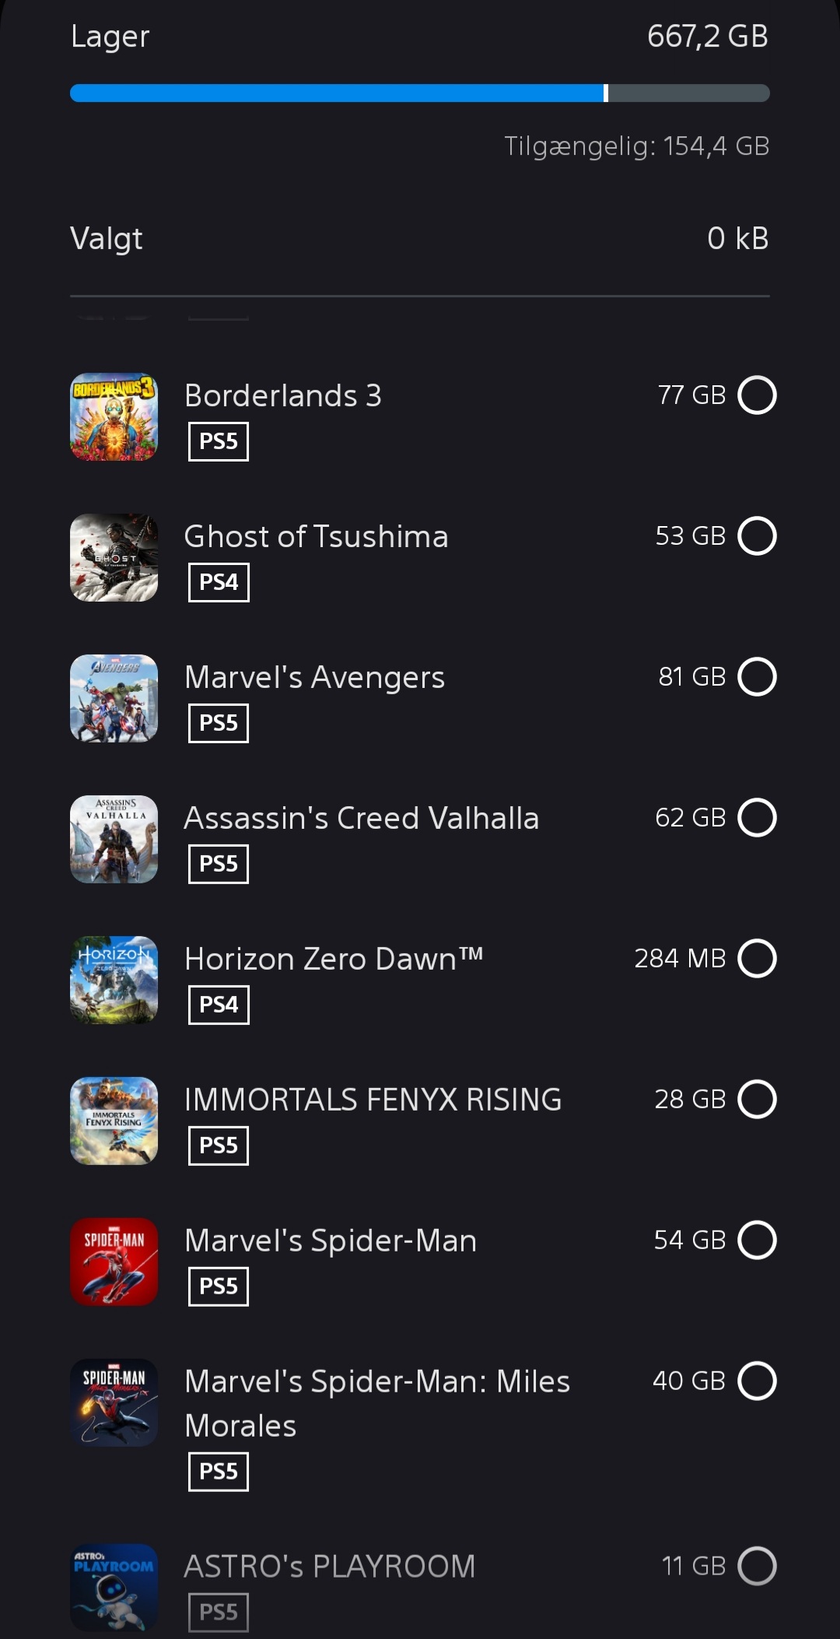Toggle selection circle for Horizon Zero Dawn
This screenshot has height=1639, width=840.
click(757, 959)
